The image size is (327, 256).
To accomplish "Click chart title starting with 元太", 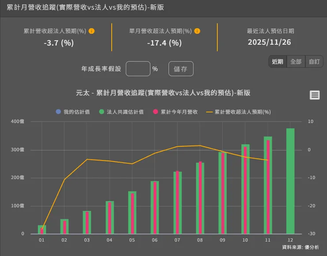I will click(163, 93).
